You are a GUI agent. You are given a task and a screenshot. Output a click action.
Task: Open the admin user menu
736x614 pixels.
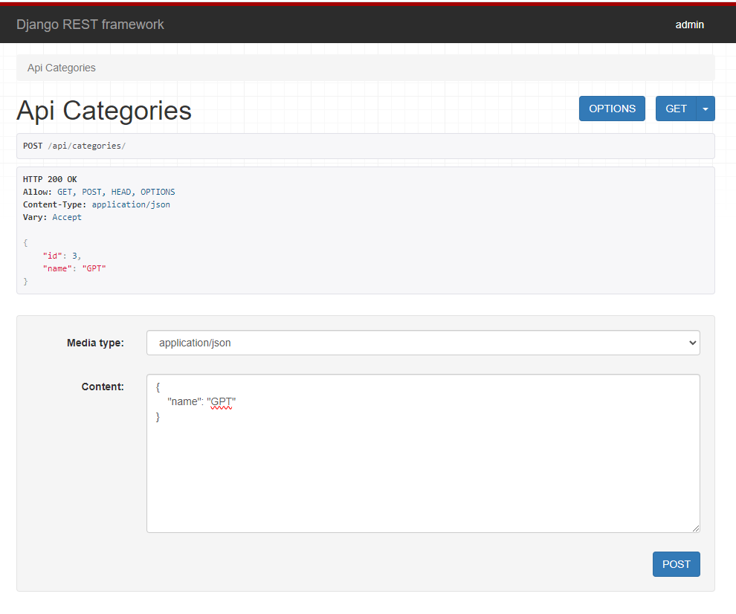click(x=689, y=25)
